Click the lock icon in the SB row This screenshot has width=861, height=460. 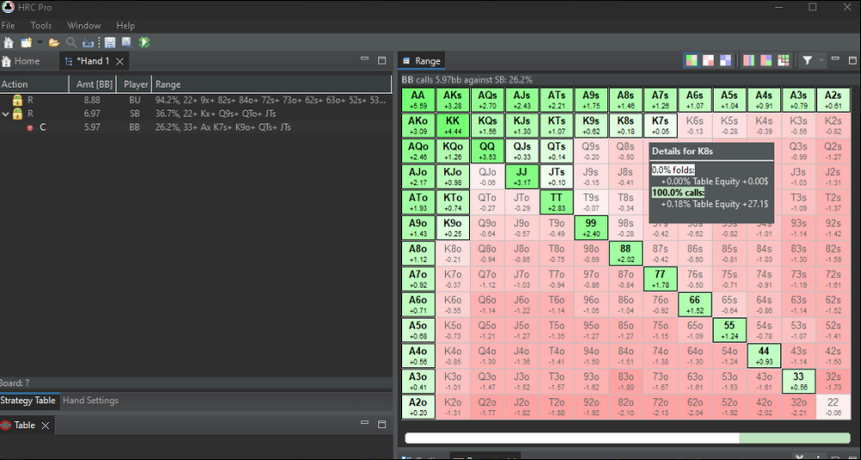pos(17,113)
